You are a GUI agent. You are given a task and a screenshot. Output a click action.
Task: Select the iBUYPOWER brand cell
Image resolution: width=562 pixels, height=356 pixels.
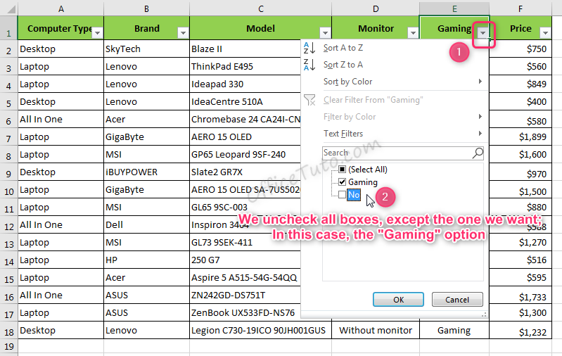tap(146, 172)
